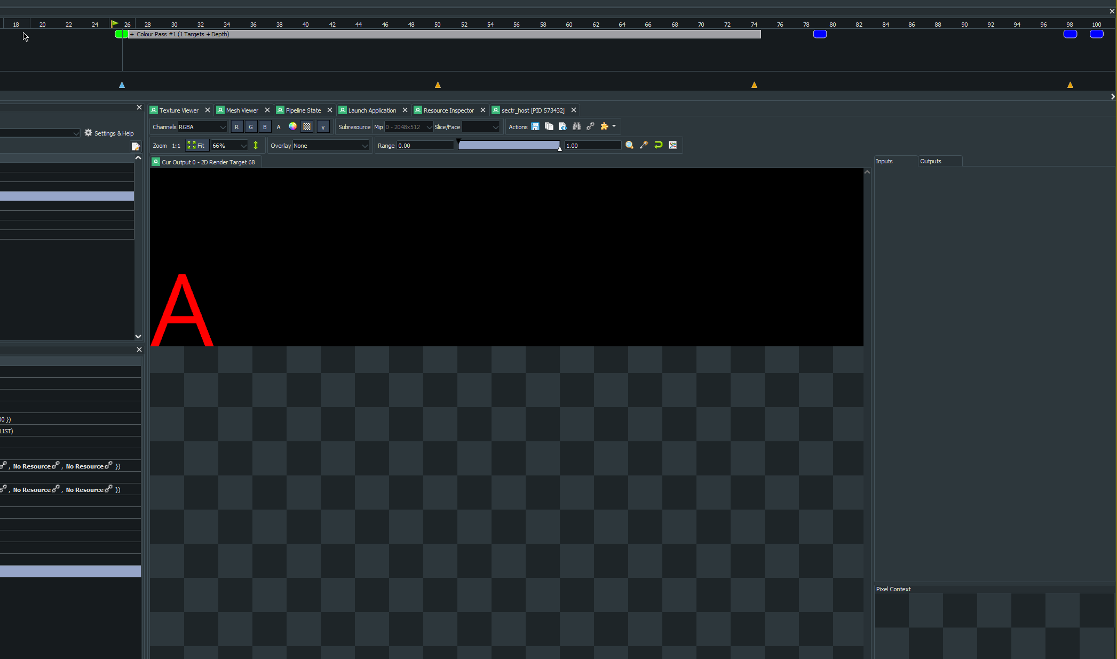
Task: Click the auto-fit range magnifier icon
Action: tap(629, 145)
